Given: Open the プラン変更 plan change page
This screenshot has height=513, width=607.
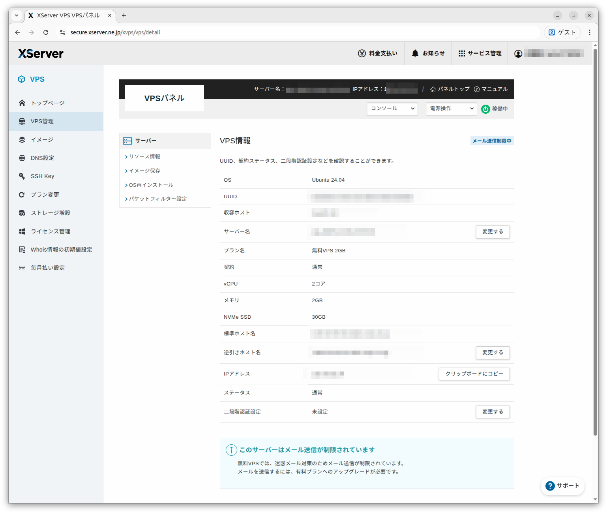Looking at the screenshot, I should point(45,194).
